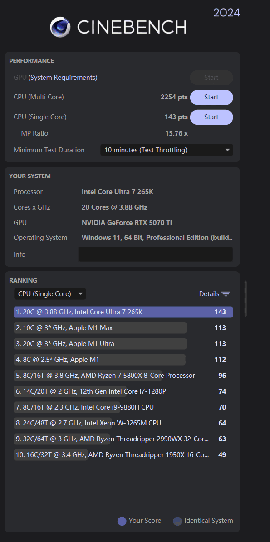Click the Identical System legend circle

click(x=177, y=521)
